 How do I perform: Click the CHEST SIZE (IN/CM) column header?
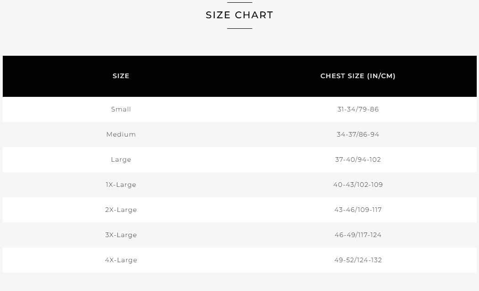[x=358, y=76]
